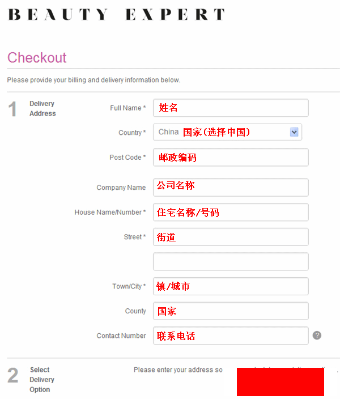This screenshot has height=399, width=340.
Task: Click the empty second street line field
Action: click(231, 262)
